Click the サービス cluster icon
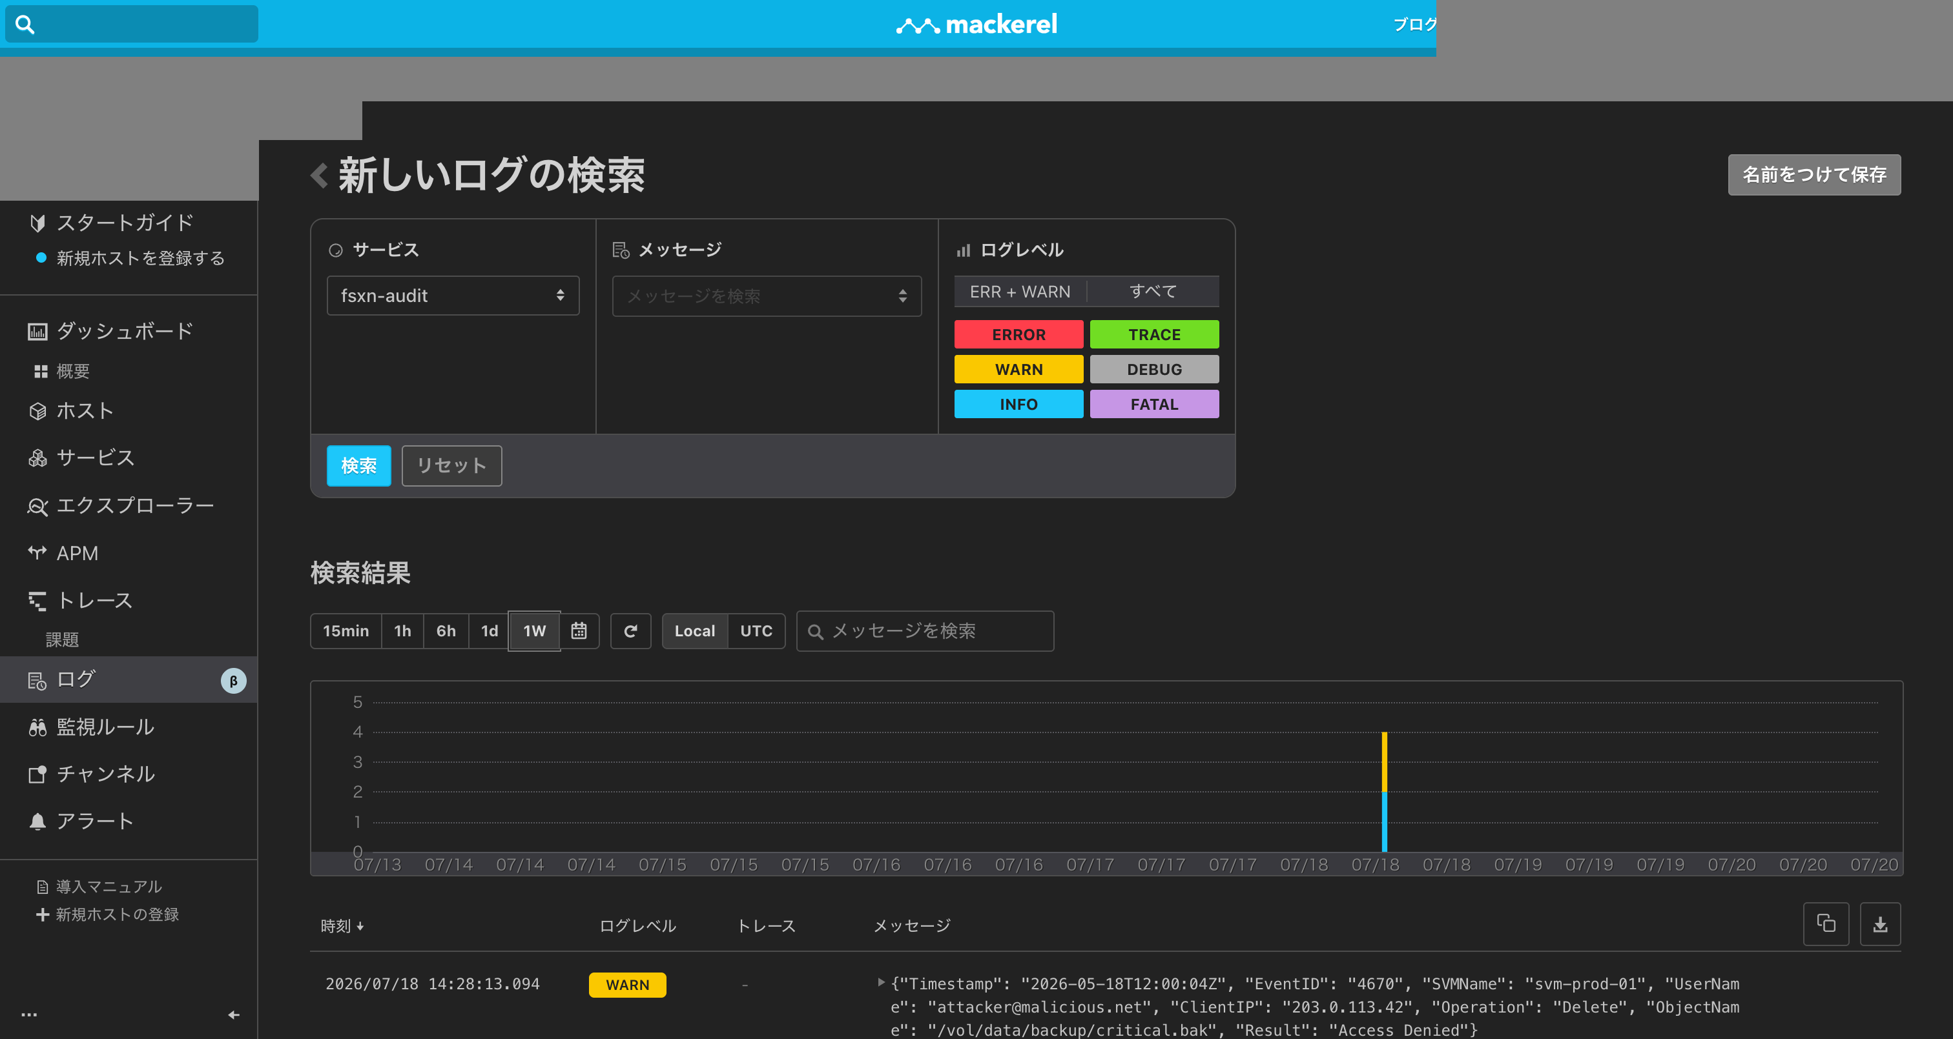Viewport: 1953px width, 1039px height. (x=37, y=458)
